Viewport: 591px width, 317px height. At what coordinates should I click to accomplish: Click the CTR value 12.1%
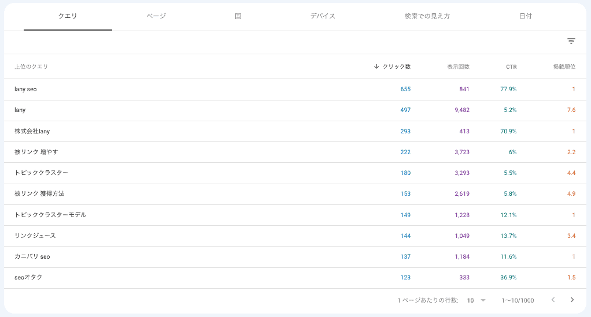tap(508, 215)
